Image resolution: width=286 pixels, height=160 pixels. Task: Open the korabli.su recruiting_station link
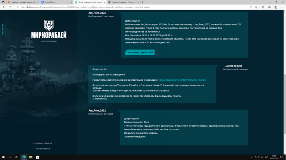[x=182, y=80]
